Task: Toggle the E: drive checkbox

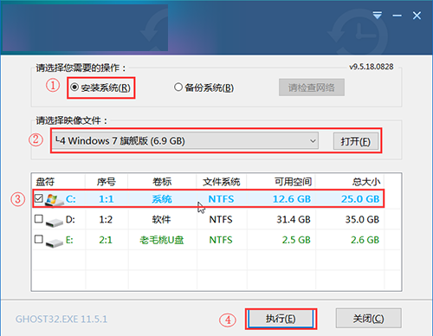Action: click(x=39, y=239)
